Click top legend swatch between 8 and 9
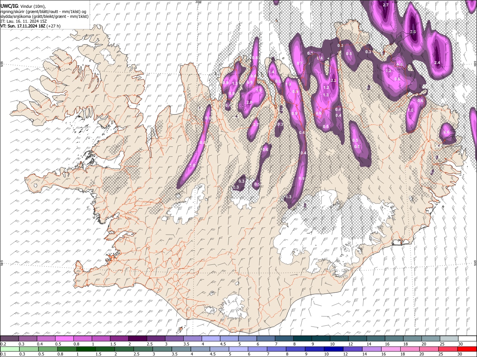This screenshot has width=477, height=357. [302, 338]
